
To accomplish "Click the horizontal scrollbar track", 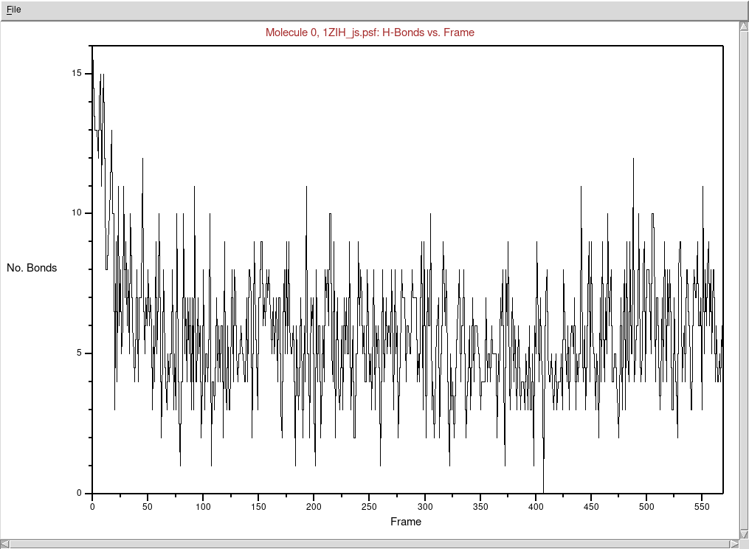I will click(x=370, y=544).
